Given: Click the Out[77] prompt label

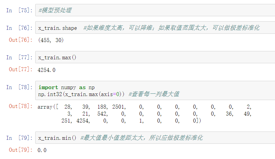Looking at the screenshot, I should [x=21, y=70].
